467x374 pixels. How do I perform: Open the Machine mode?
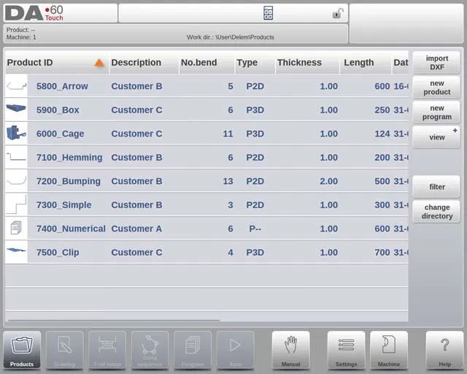[x=388, y=350]
